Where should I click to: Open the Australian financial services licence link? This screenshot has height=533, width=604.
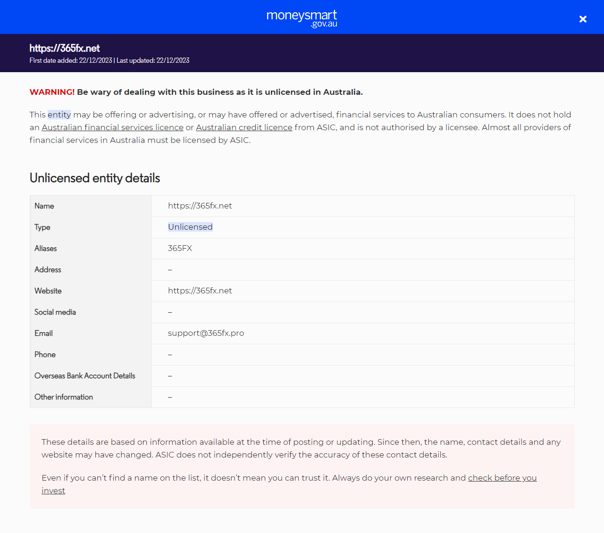click(112, 127)
